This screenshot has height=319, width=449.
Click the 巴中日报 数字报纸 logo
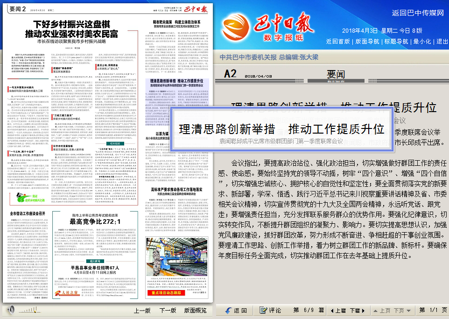tap(283, 27)
